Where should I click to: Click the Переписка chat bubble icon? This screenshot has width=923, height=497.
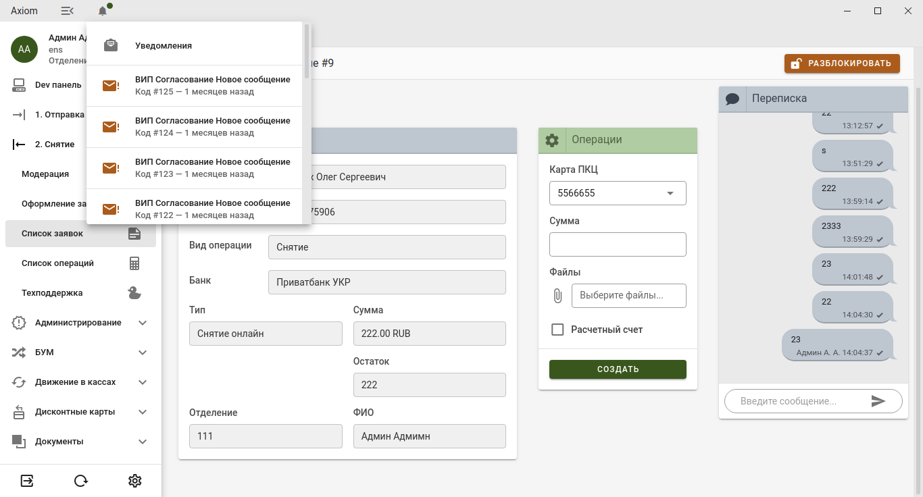pyautogui.click(x=732, y=99)
